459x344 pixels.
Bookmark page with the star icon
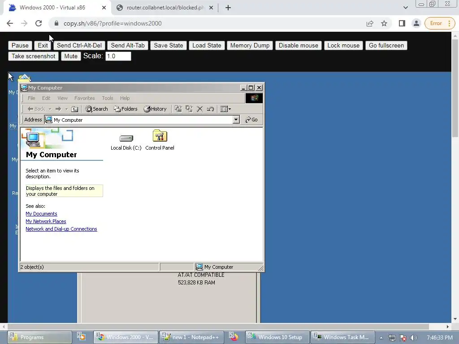[384, 23]
